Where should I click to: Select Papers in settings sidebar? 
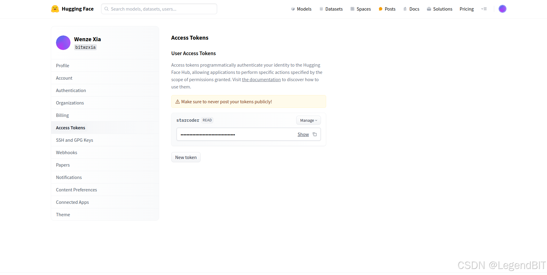pyautogui.click(x=105, y=165)
